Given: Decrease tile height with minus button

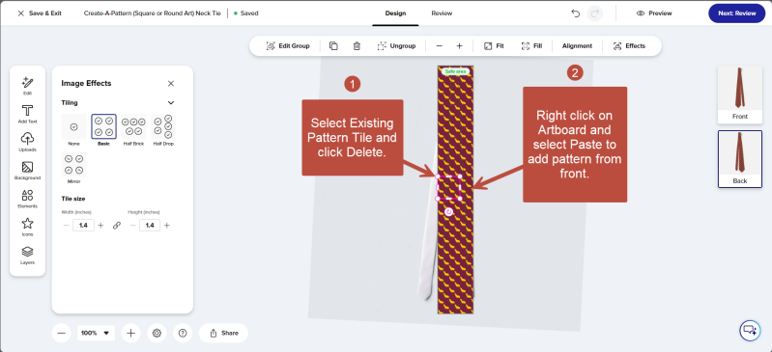Looking at the screenshot, I should (x=133, y=225).
